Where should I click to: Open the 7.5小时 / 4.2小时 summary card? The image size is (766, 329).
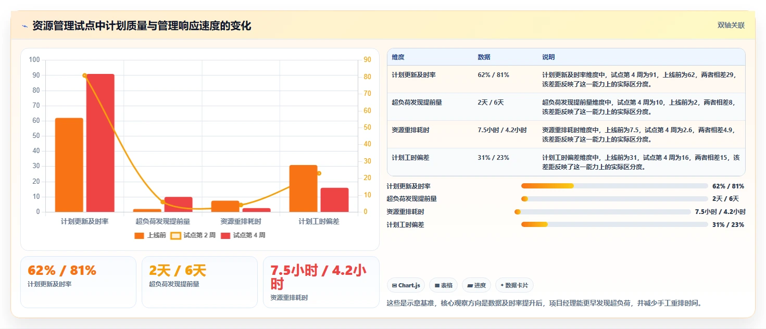(x=321, y=282)
